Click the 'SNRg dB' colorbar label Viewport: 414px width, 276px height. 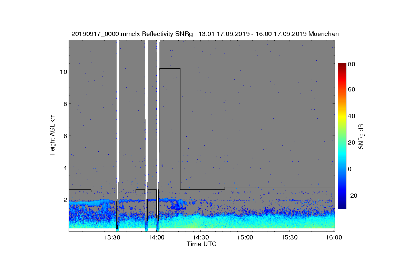click(361, 137)
